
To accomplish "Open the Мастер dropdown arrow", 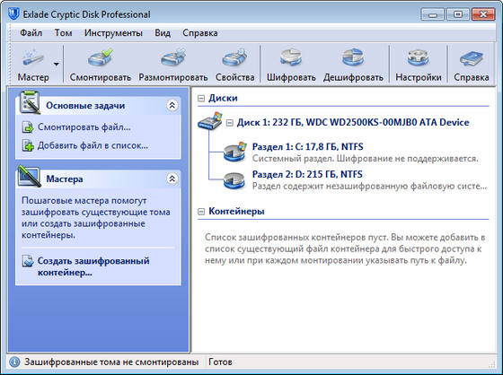I will 56,64.
